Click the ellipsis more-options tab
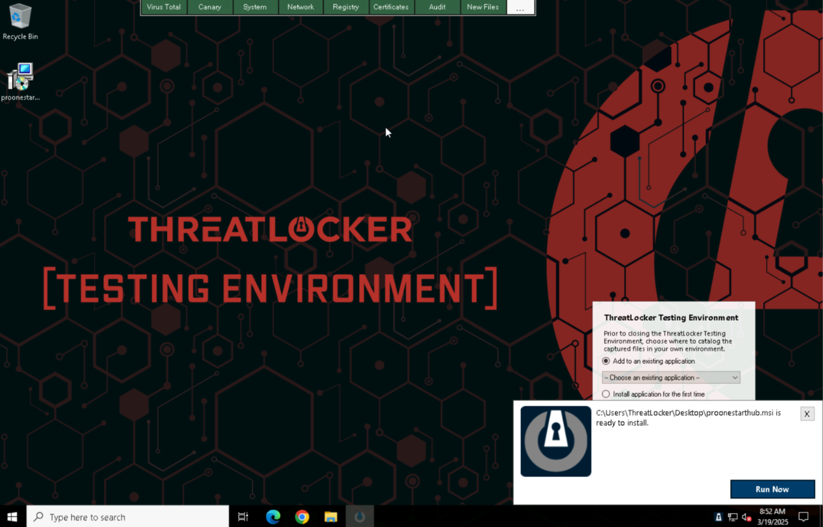 click(520, 7)
